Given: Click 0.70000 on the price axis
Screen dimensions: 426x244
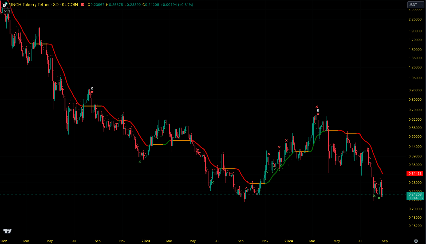Looking at the screenshot, I should [x=415, y=110].
